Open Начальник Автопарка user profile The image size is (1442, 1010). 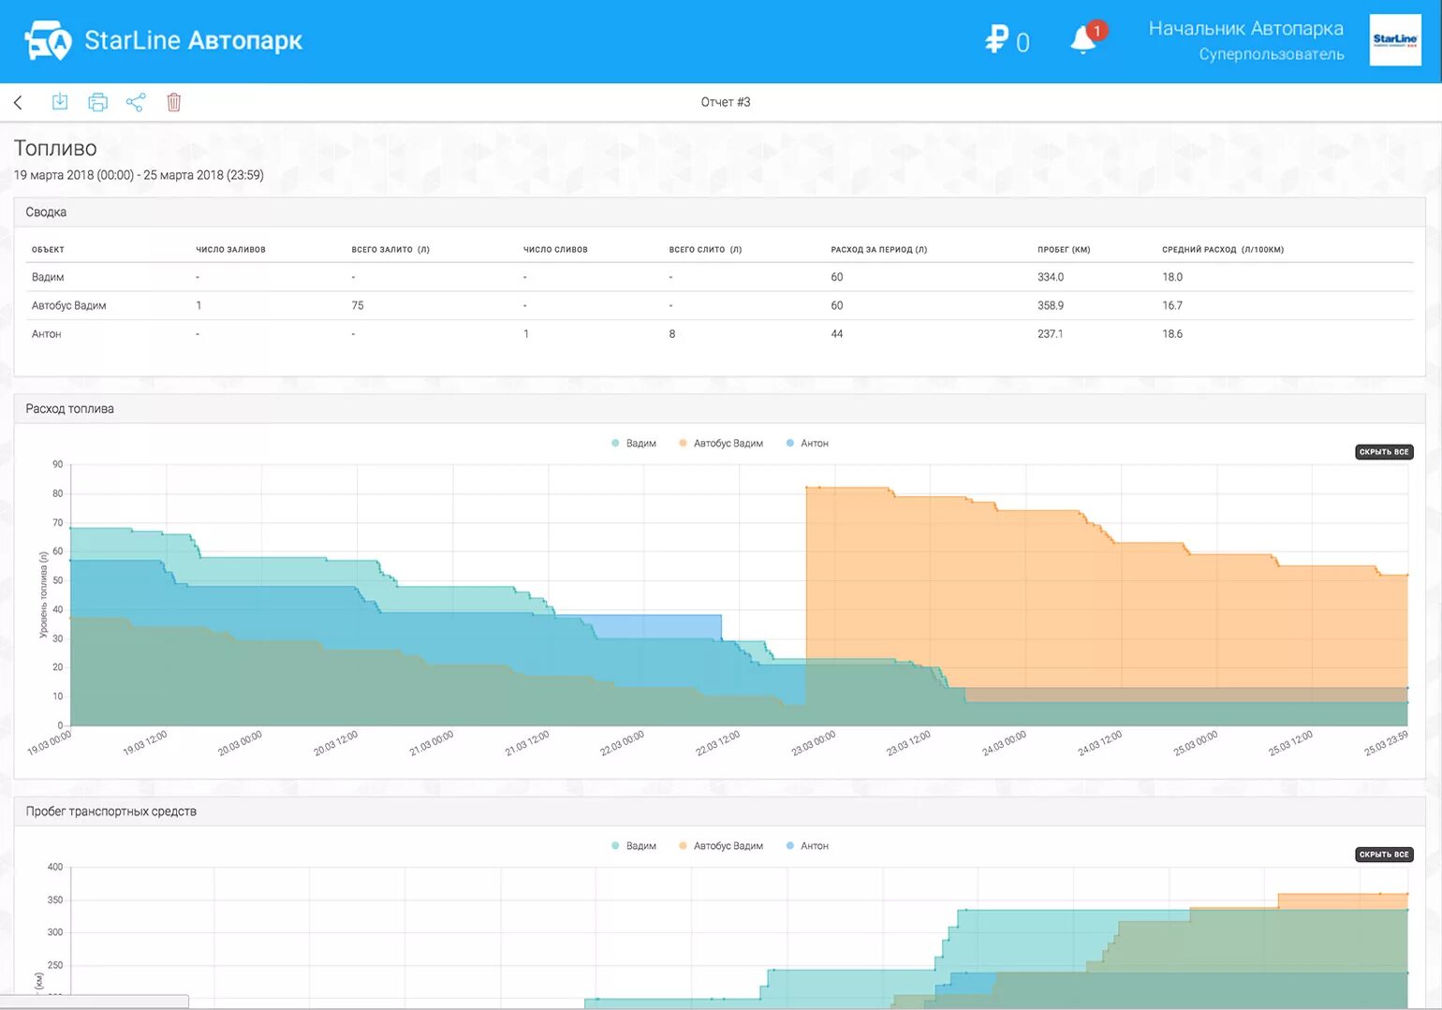point(1245,40)
